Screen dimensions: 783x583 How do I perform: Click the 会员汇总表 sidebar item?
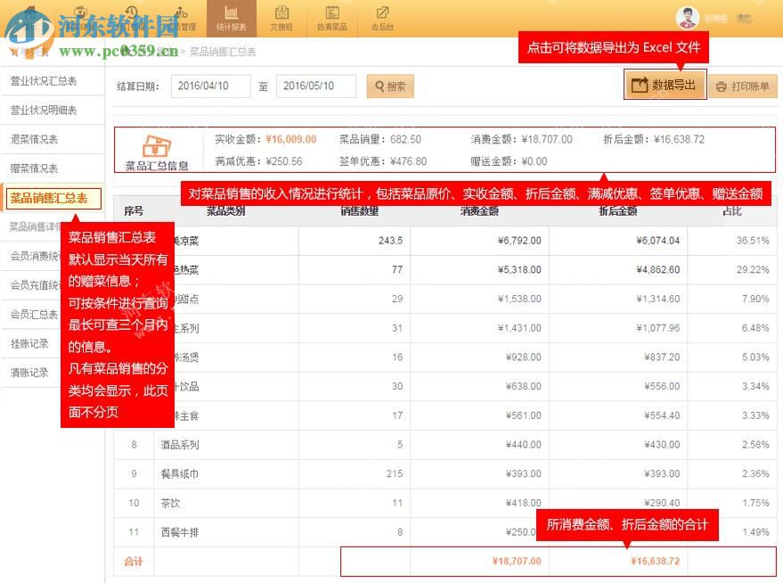(x=41, y=314)
